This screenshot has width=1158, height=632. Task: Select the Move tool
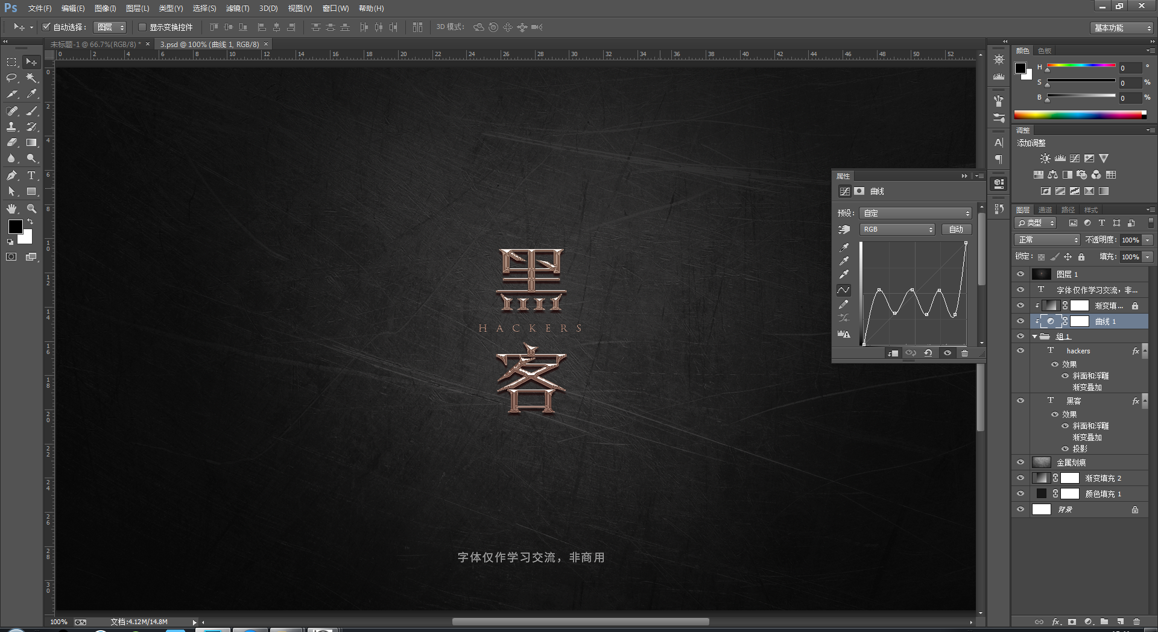(x=31, y=62)
